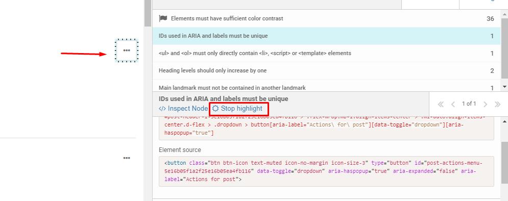The width and height of the screenshot is (508, 201).
Task: Open the '<ul> and <ol> must only directly contain' rule
Action: (327, 54)
